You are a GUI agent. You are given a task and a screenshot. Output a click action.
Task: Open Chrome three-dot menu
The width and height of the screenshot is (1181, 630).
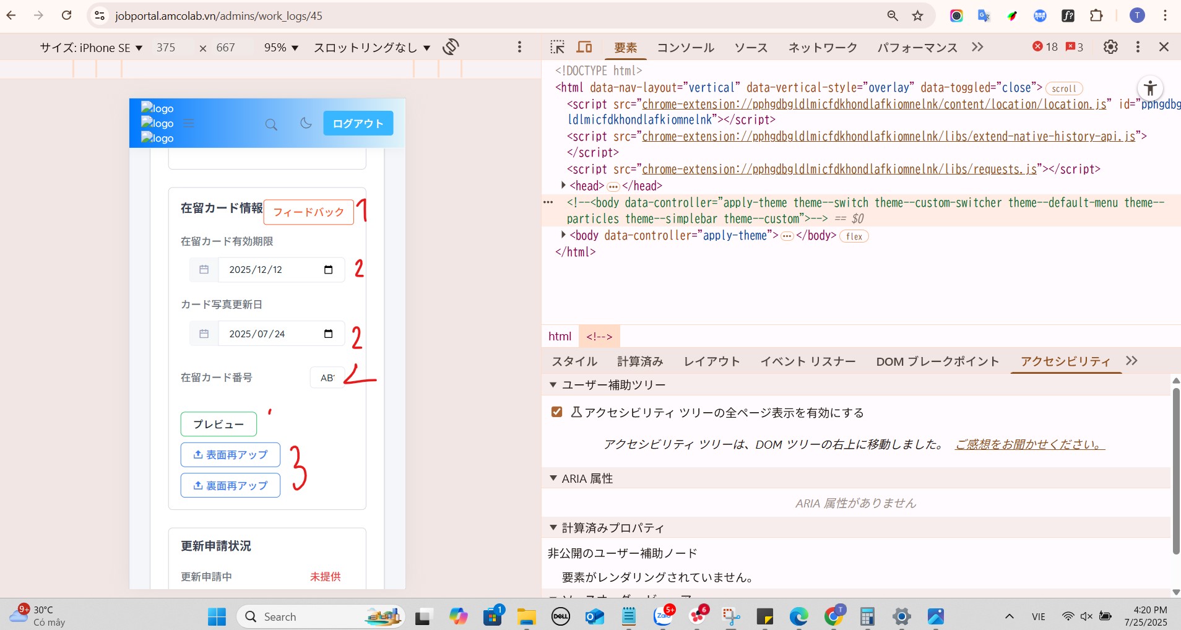click(1165, 15)
